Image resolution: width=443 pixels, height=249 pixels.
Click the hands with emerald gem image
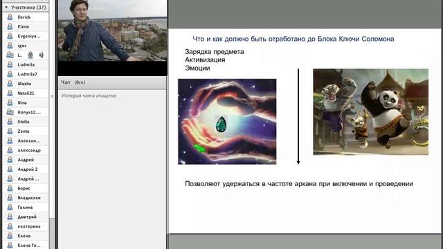227,122
